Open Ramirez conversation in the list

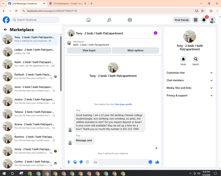[30, 138]
